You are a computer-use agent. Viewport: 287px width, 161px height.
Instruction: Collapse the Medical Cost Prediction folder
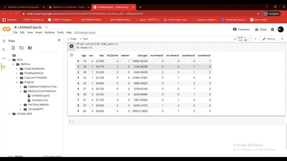click(x=21, y=91)
